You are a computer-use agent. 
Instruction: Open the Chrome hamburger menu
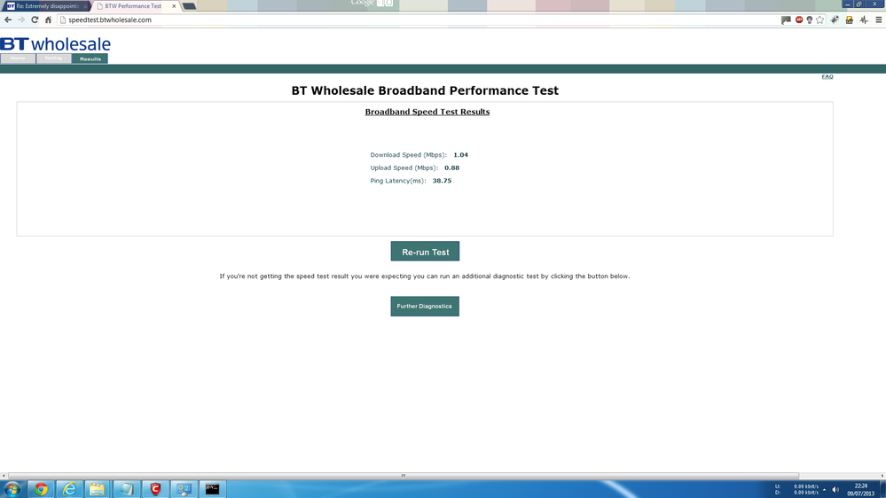click(x=879, y=19)
